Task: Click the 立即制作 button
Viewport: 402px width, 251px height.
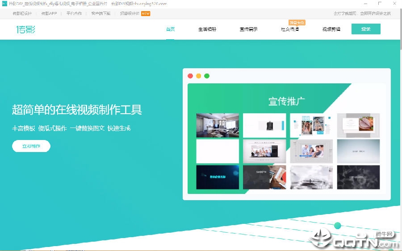Action: point(31,146)
